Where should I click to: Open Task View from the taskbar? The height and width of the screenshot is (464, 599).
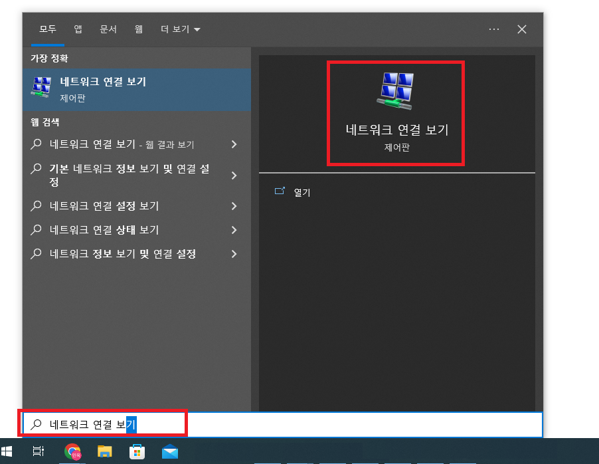[39, 451]
